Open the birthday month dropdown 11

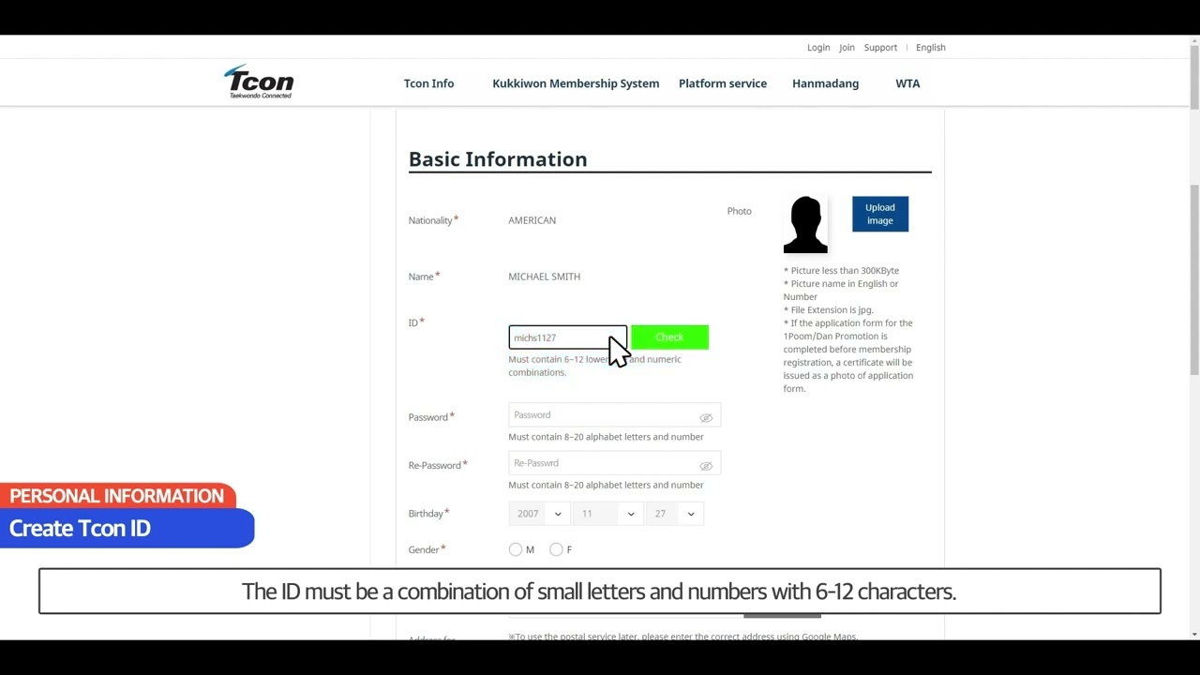607,514
